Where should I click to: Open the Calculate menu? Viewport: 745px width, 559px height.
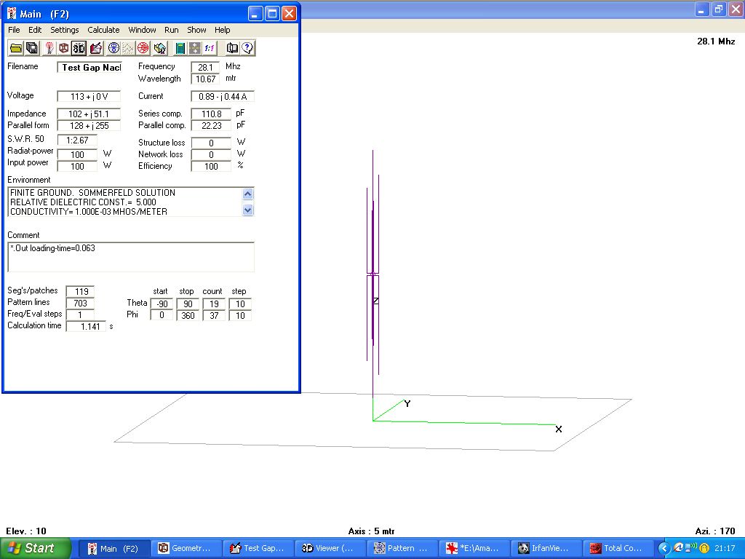tap(103, 30)
